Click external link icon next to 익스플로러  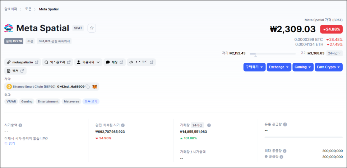[x=69, y=62]
